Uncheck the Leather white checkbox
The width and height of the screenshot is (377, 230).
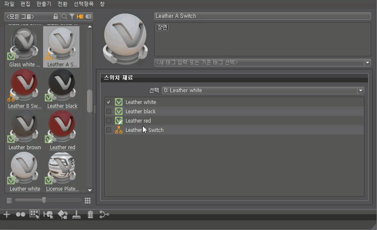pyautogui.click(x=109, y=102)
